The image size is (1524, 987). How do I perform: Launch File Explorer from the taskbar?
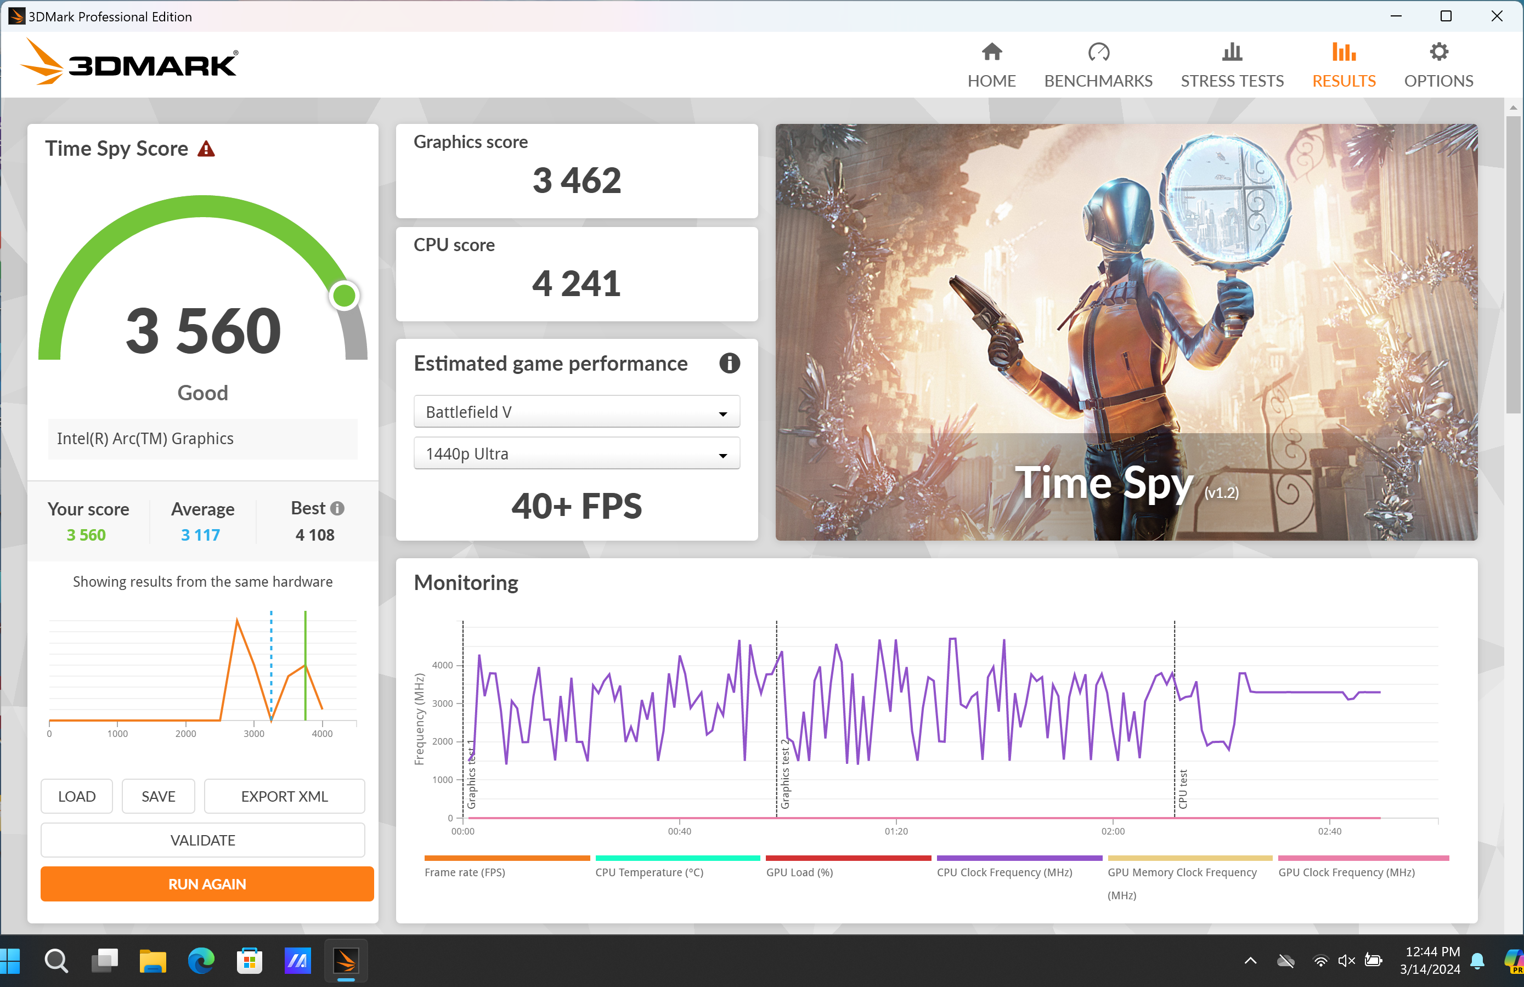click(153, 960)
